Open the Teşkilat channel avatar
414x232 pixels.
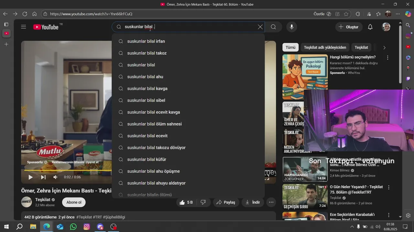[27, 202]
